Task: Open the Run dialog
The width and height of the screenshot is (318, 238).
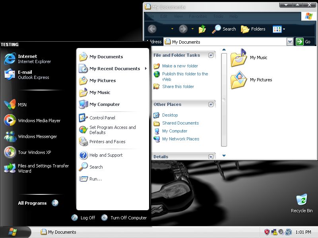Action: coord(90,179)
